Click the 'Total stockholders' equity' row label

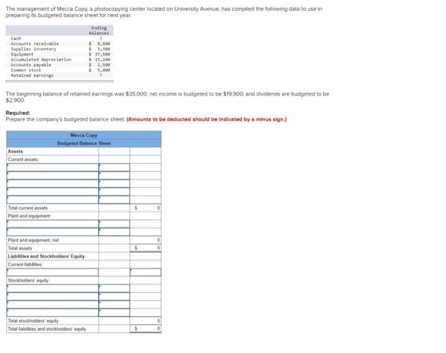(x=33, y=321)
